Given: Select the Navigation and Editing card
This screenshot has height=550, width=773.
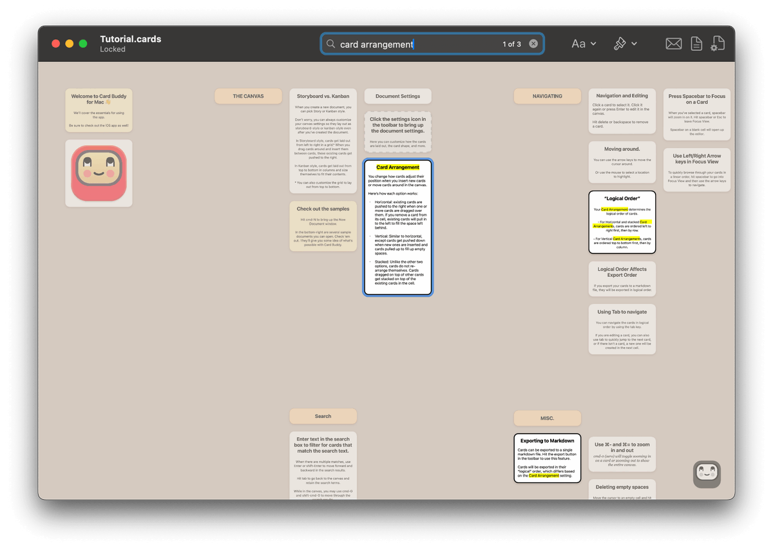Looking at the screenshot, I should point(622,111).
